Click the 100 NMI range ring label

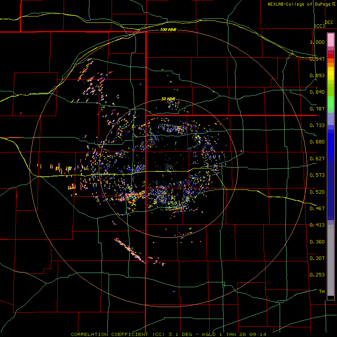pos(168,30)
